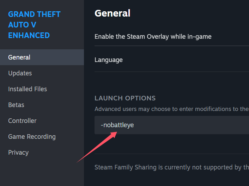249x186 pixels.
Task: Open the Language setting row
Action: point(172,60)
